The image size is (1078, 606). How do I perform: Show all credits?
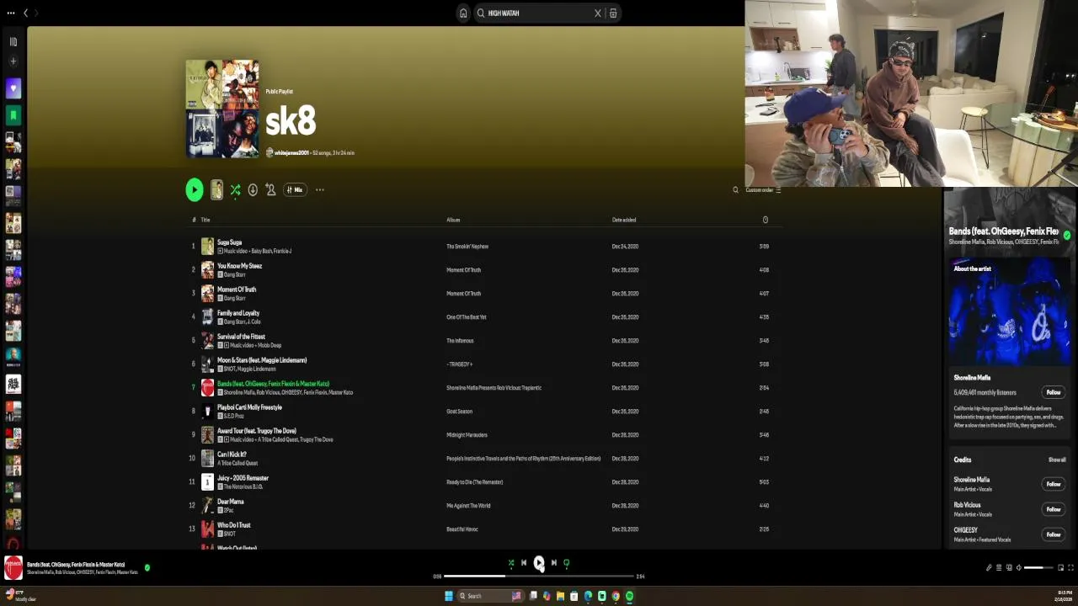pyautogui.click(x=1057, y=460)
